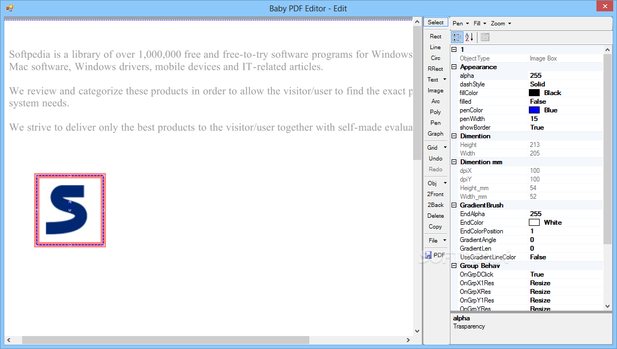Choose the Image tool

436,90
